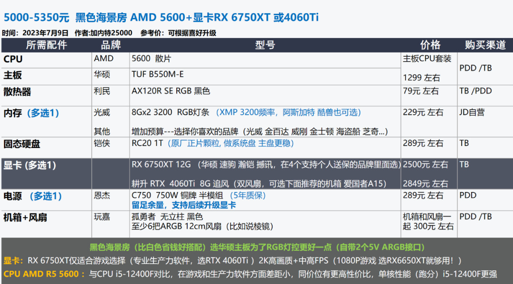The image size is (513, 284).
Task: Click the "利民" brand cell
Action: click(x=102, y=91)
